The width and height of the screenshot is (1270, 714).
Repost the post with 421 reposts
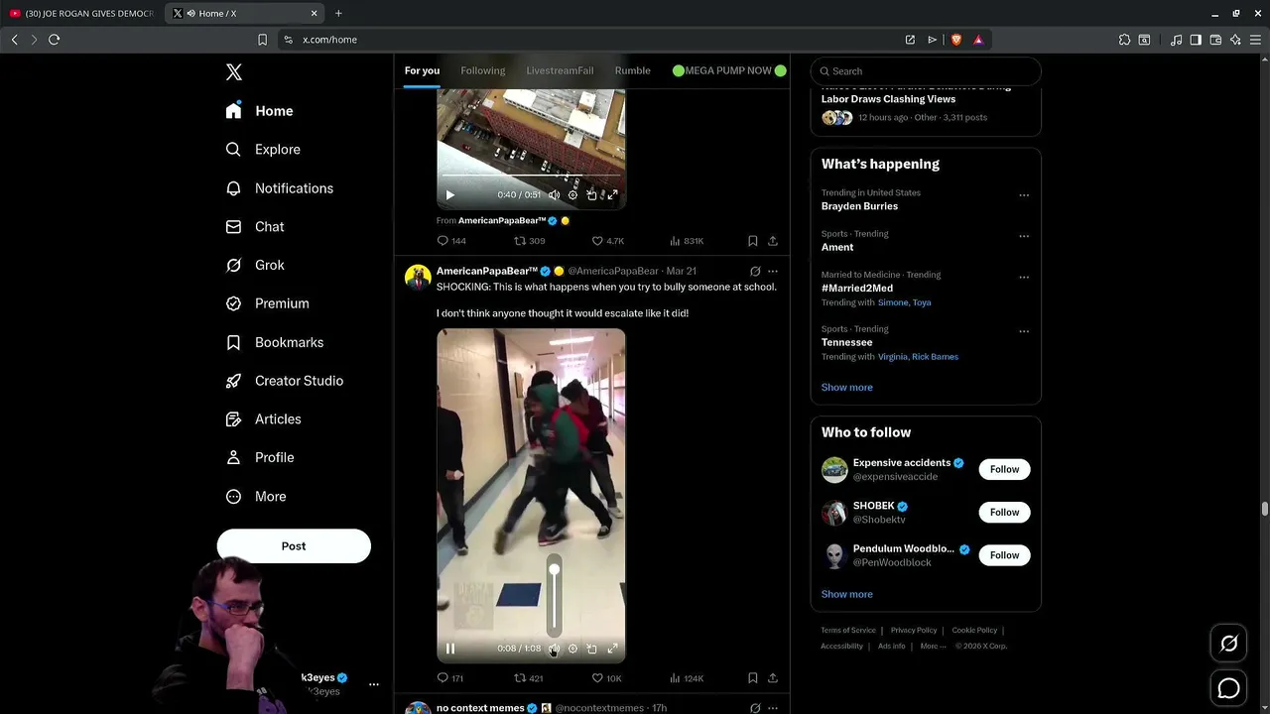tap(528, 678)
